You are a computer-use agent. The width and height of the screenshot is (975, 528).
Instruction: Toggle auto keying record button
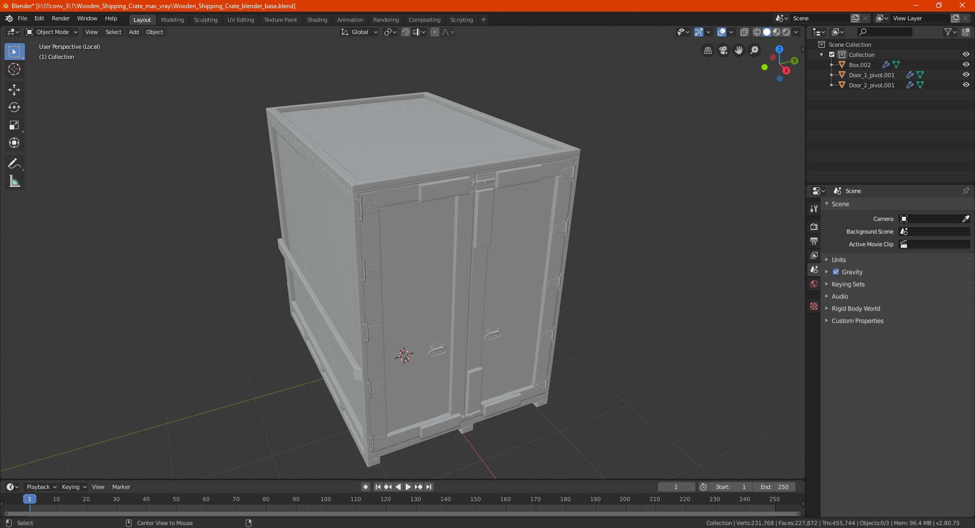tap(366, 487)
